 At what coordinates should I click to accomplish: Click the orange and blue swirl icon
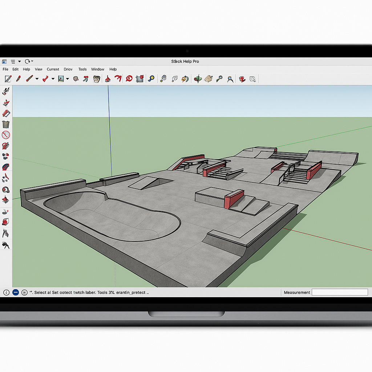click(x=185, y=79)
